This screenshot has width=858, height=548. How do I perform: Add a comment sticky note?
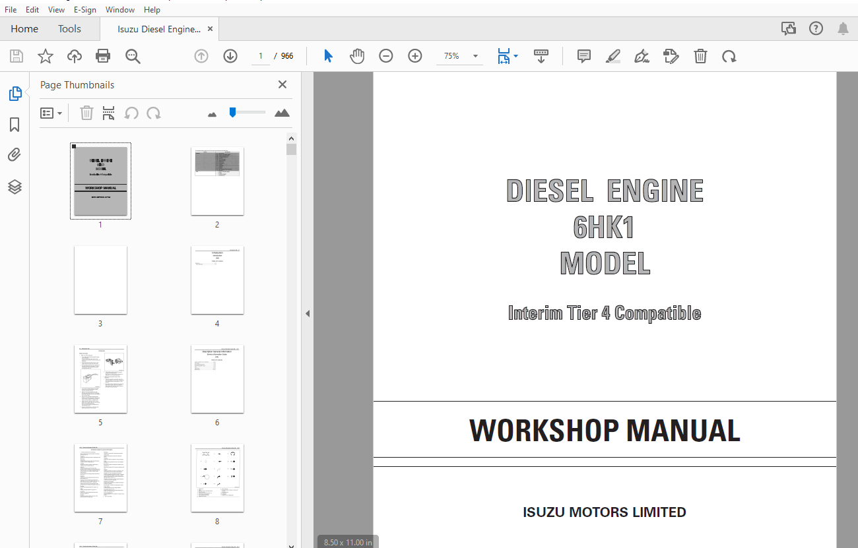(x=584, y=56)
